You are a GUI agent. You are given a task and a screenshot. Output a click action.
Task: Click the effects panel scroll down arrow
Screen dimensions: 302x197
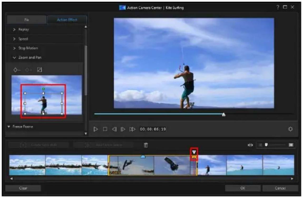(x=86, y=134)
